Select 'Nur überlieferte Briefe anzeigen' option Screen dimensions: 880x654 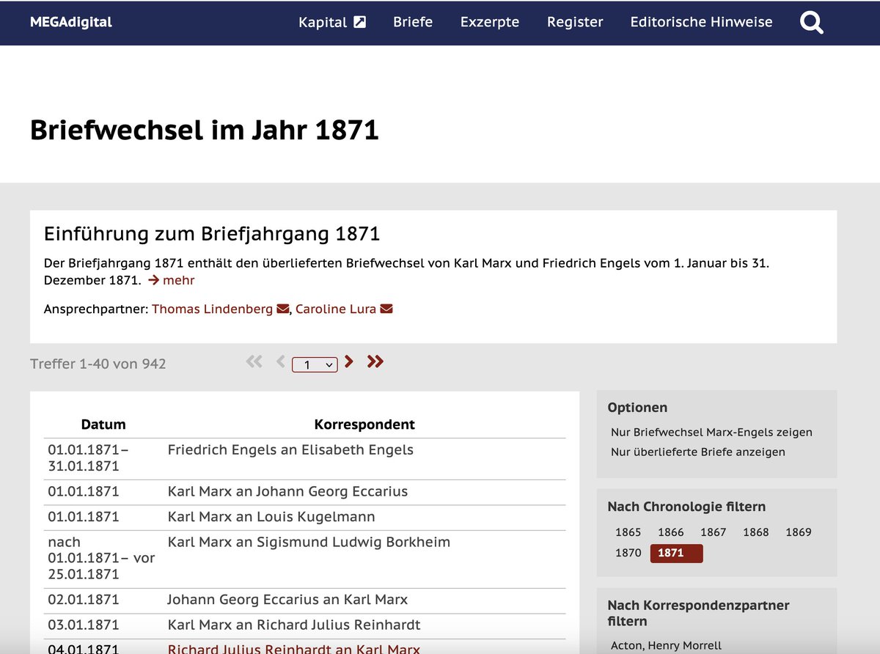pos(698,452)
